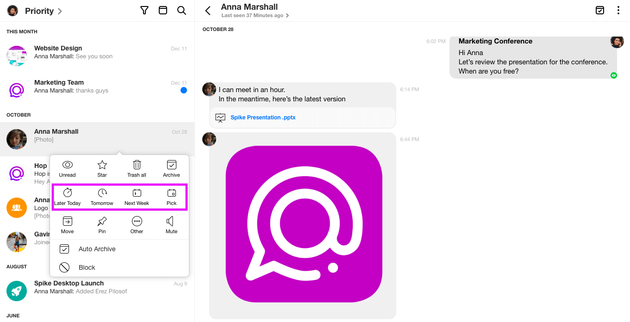Image resolution: width=630 pixels, height=322 pixels.
Task: Go back using the arrow beside Anna Marshall
Action: click(208, 11)
